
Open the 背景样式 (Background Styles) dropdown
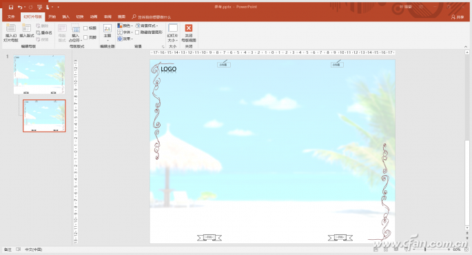click(147, 26)
